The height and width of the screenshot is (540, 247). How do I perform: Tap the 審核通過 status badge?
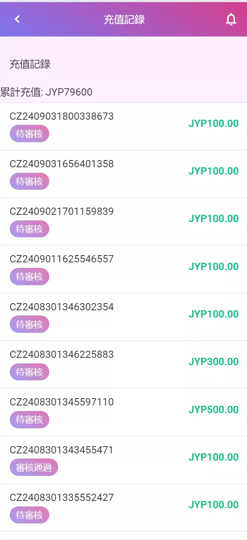[34, 467]
